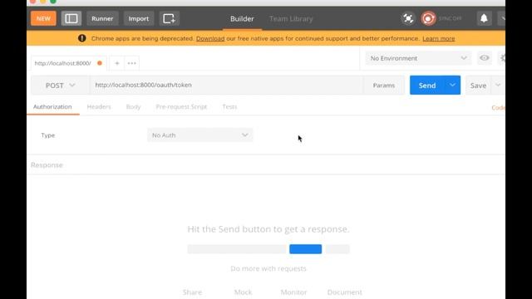Click the Download link in the banner
532x299 pixels.
coord(210,39)
